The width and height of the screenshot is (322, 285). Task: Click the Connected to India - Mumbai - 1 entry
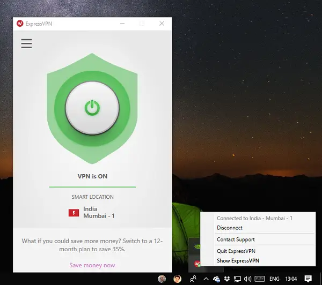click(x=254, y=218)
